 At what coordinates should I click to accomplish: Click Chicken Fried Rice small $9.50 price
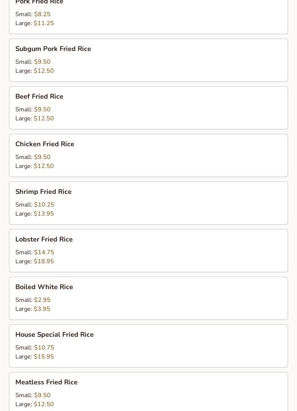click(x=42, y=157)
